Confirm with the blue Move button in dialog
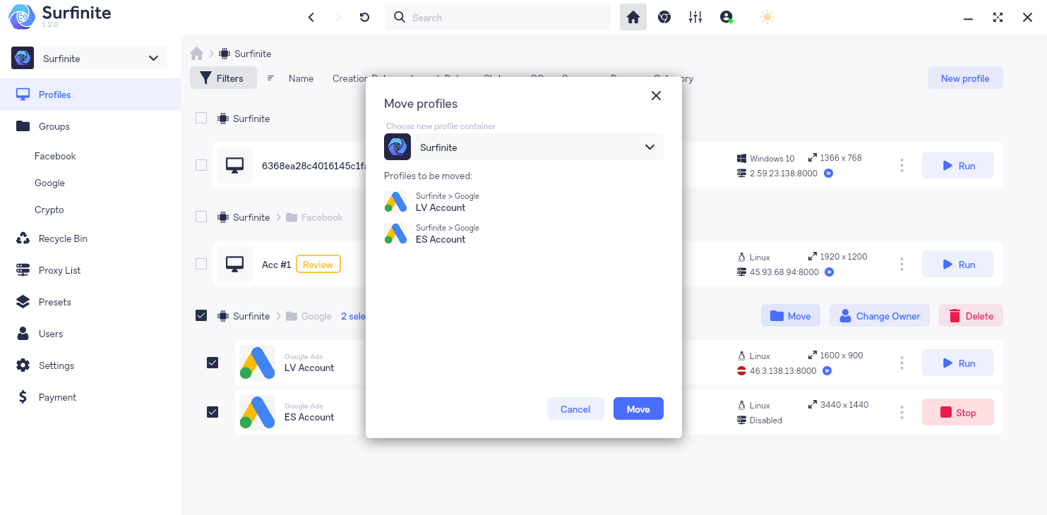1047x515 pixels. [x=638, y=408]
